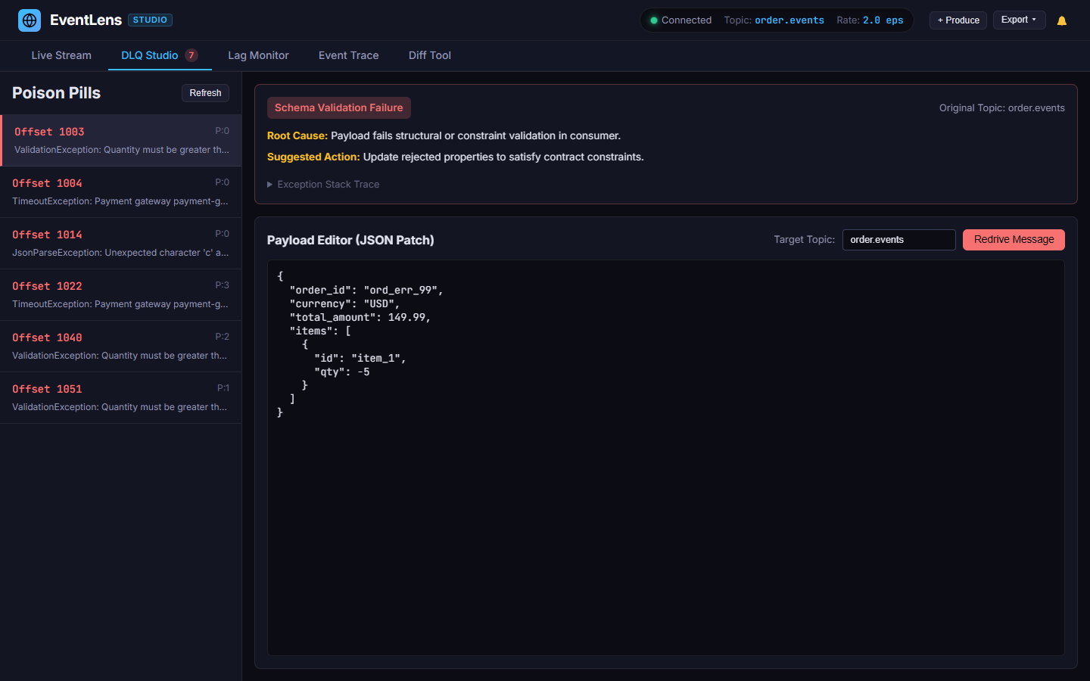Click the Payload Editor (JSON Patch) heading
The width and height of the screenshot is (1090, 681).
tap(350, 240)
